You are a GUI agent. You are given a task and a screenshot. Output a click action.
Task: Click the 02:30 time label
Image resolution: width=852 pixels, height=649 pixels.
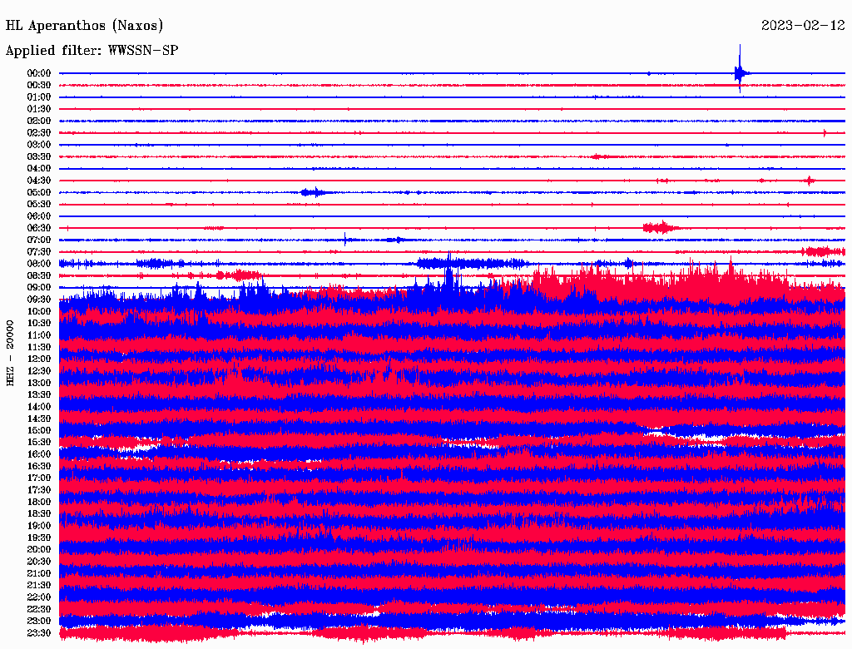click(x=39, y=132)
